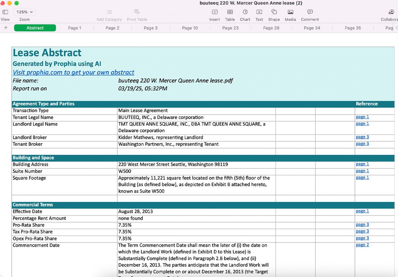Image resolution: width=398 pixels, height=277 pixels.
Task: Add a Table from toolbar
Action: point(230,12)
